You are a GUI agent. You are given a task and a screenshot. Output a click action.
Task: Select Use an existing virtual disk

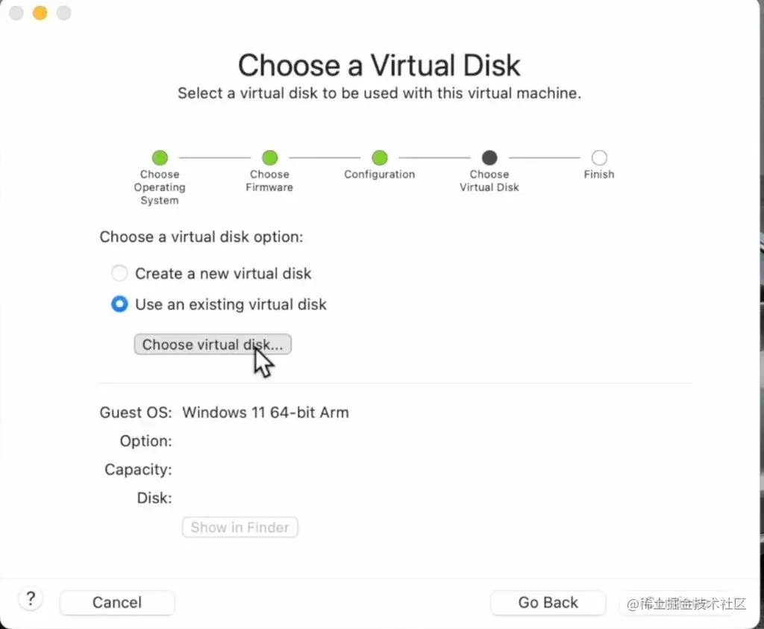coord(119,304)
